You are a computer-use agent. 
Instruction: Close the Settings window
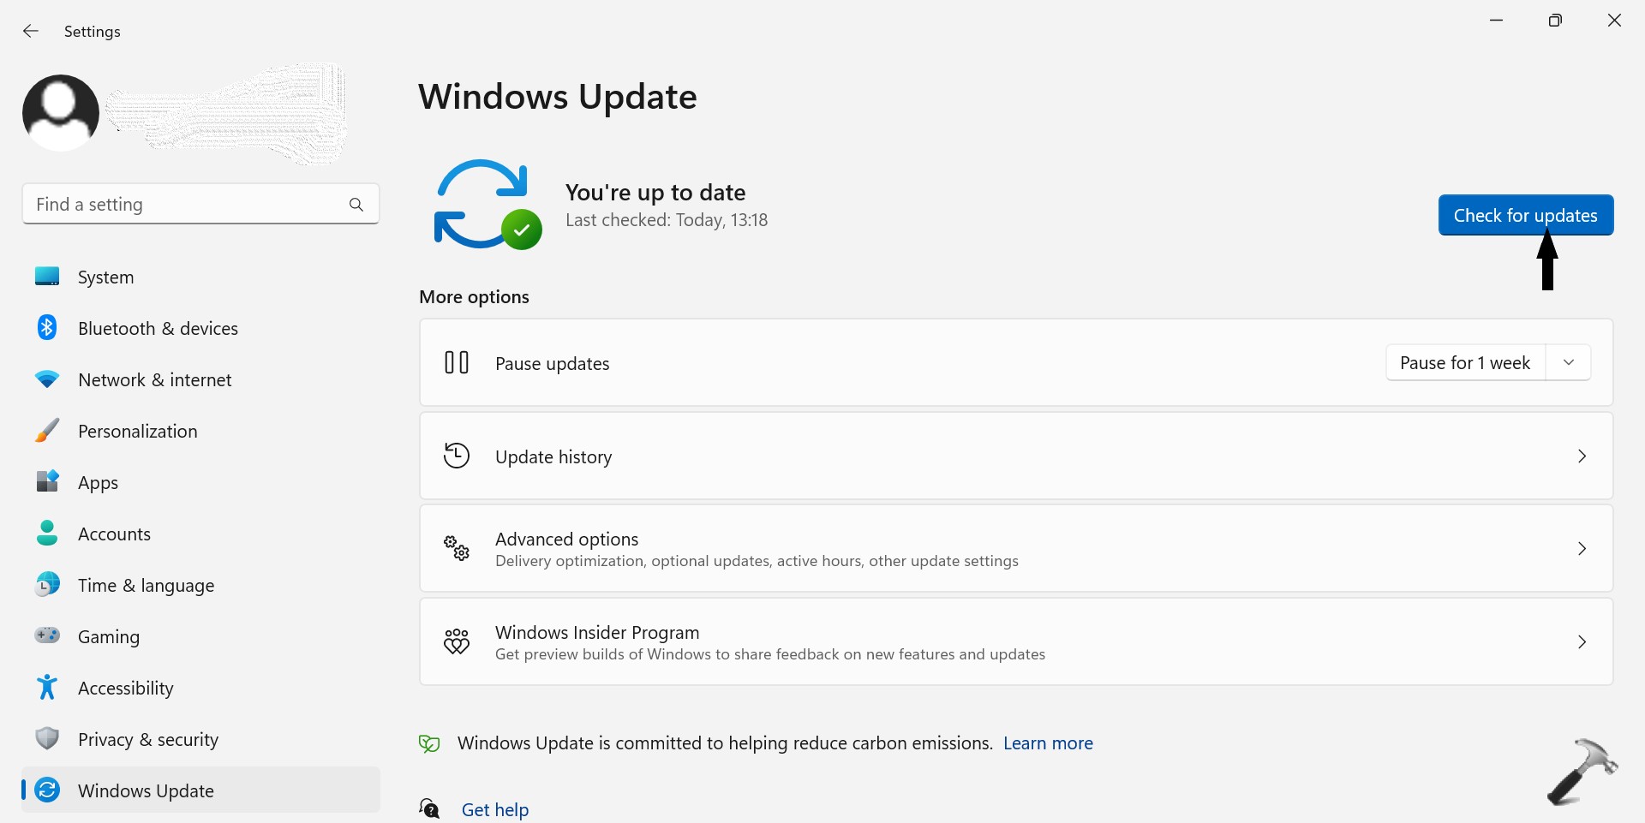pos(1614,21)
